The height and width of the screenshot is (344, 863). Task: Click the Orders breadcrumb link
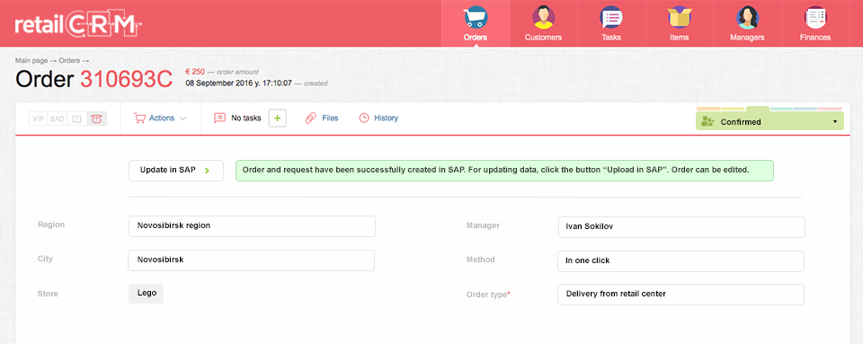[69, 60]
